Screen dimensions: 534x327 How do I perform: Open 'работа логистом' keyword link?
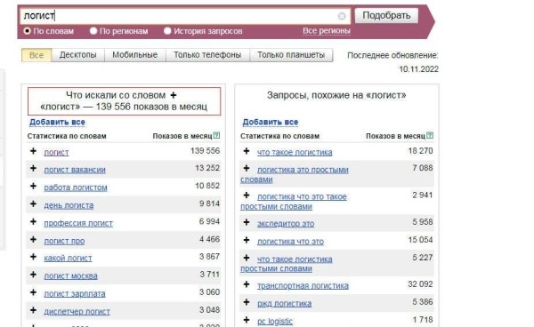pyautogui.click(x=76, y=187)
